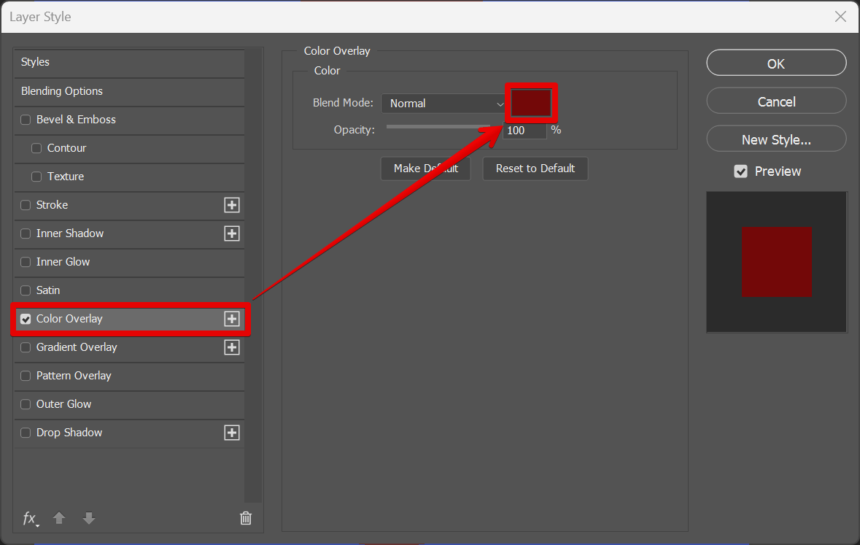860x545 pixels.
Task: Toggle the Preview checkbox
Action: point(740,171)
